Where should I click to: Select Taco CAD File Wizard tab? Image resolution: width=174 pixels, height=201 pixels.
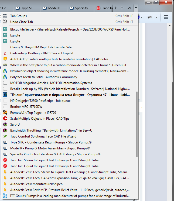click(x=70, y=136)
